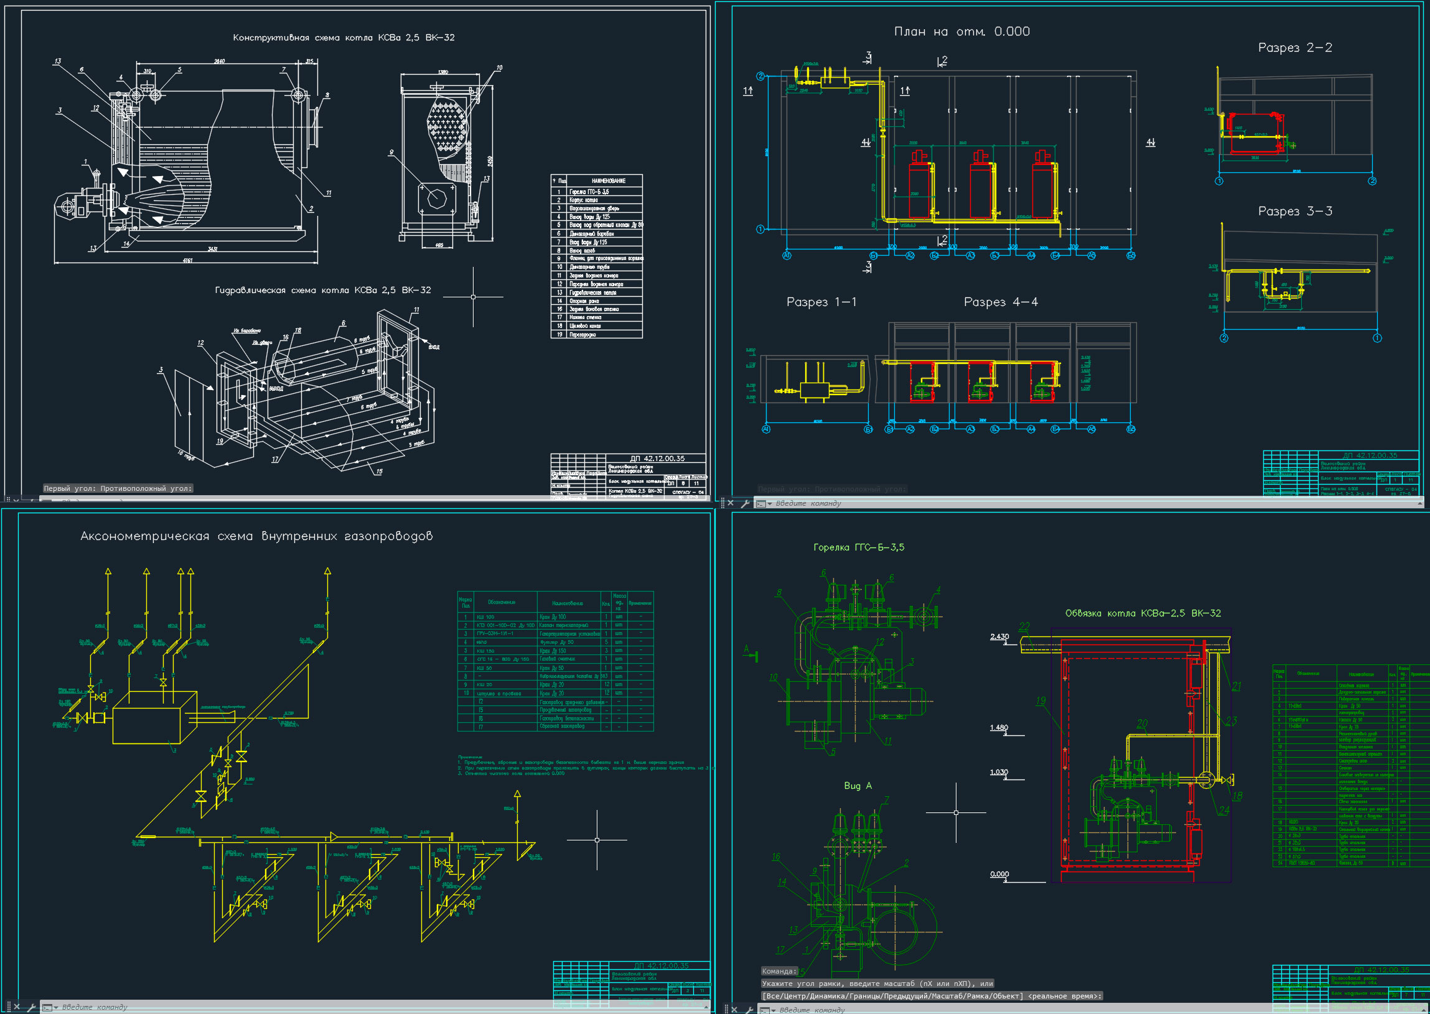Click title 'Обвязка котла КСВа-2,5 ВК-32'
Image resolution: width=1430 pixels, height=1014 pixels.
click(1143, 613)
